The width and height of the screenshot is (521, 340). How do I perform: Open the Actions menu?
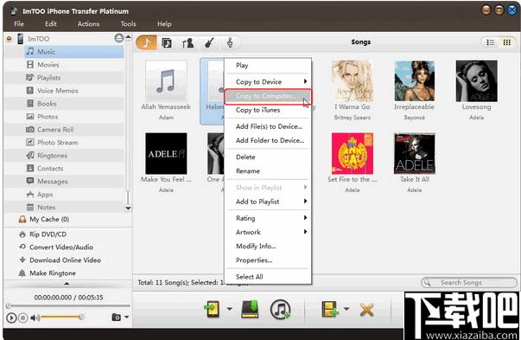click(88, 24)
